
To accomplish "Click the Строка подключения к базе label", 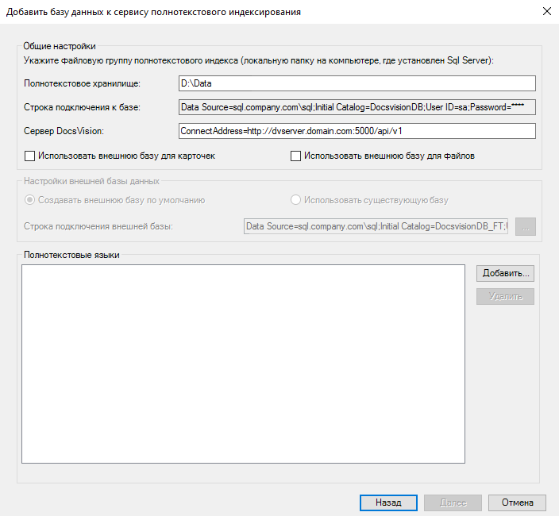I will tap(83, 107).
